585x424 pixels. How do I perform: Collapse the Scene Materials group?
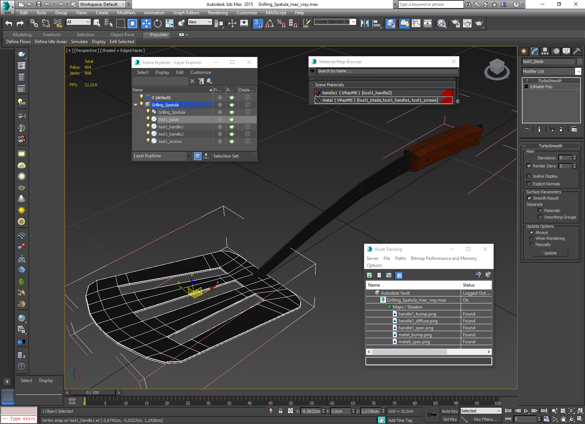(x=313, y=85)
